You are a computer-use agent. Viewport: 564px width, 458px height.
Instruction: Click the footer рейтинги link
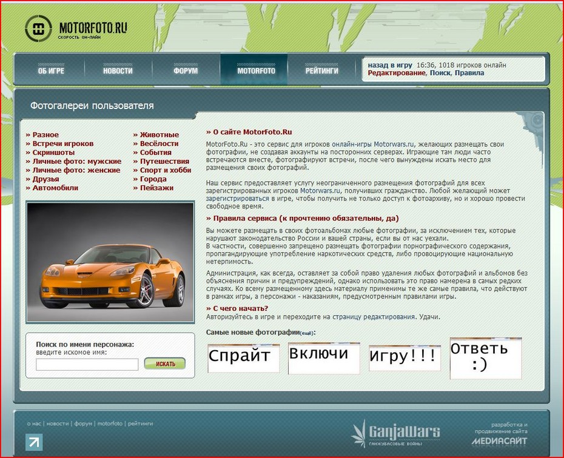(x=140, y=424)
